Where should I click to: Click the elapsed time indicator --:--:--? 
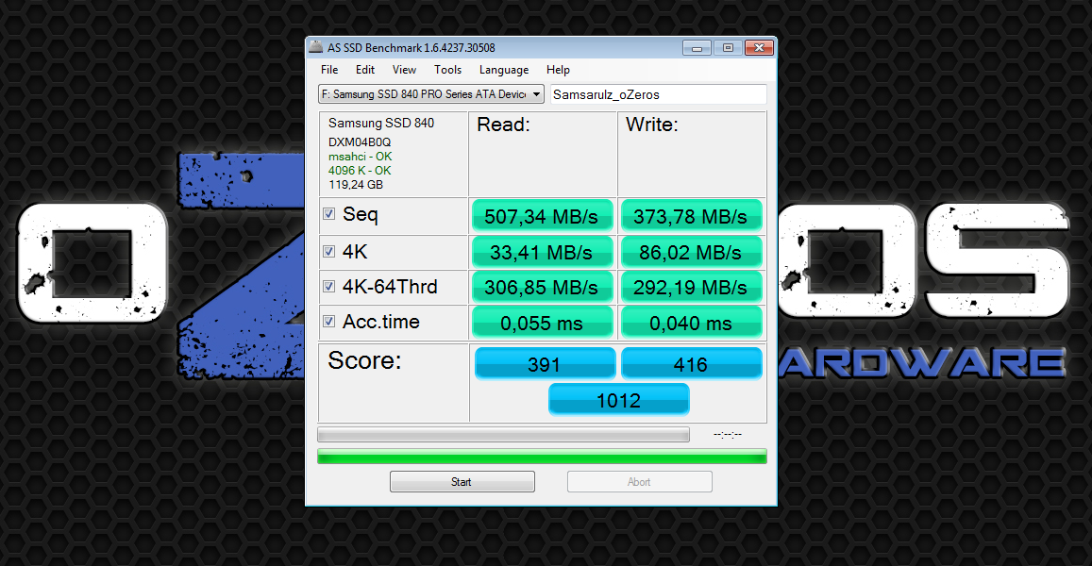728,435
